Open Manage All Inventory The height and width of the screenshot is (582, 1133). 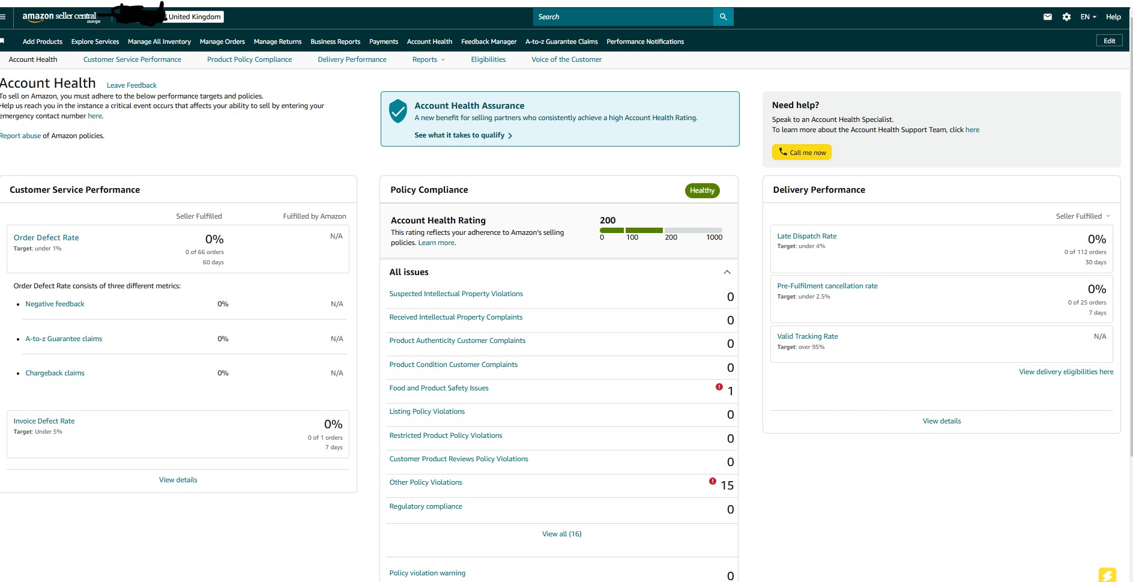[x=159, y=41]
